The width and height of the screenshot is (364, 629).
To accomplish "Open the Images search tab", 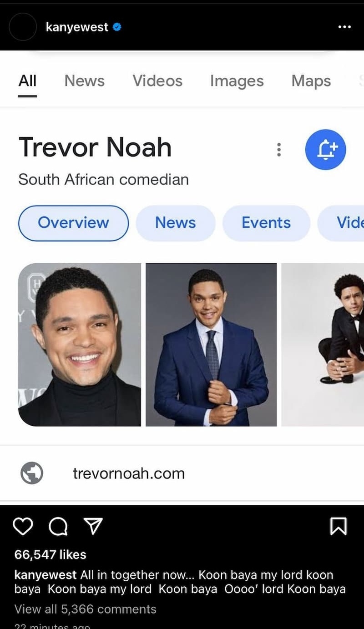I will pyautogui.click(x=237, y=81).
